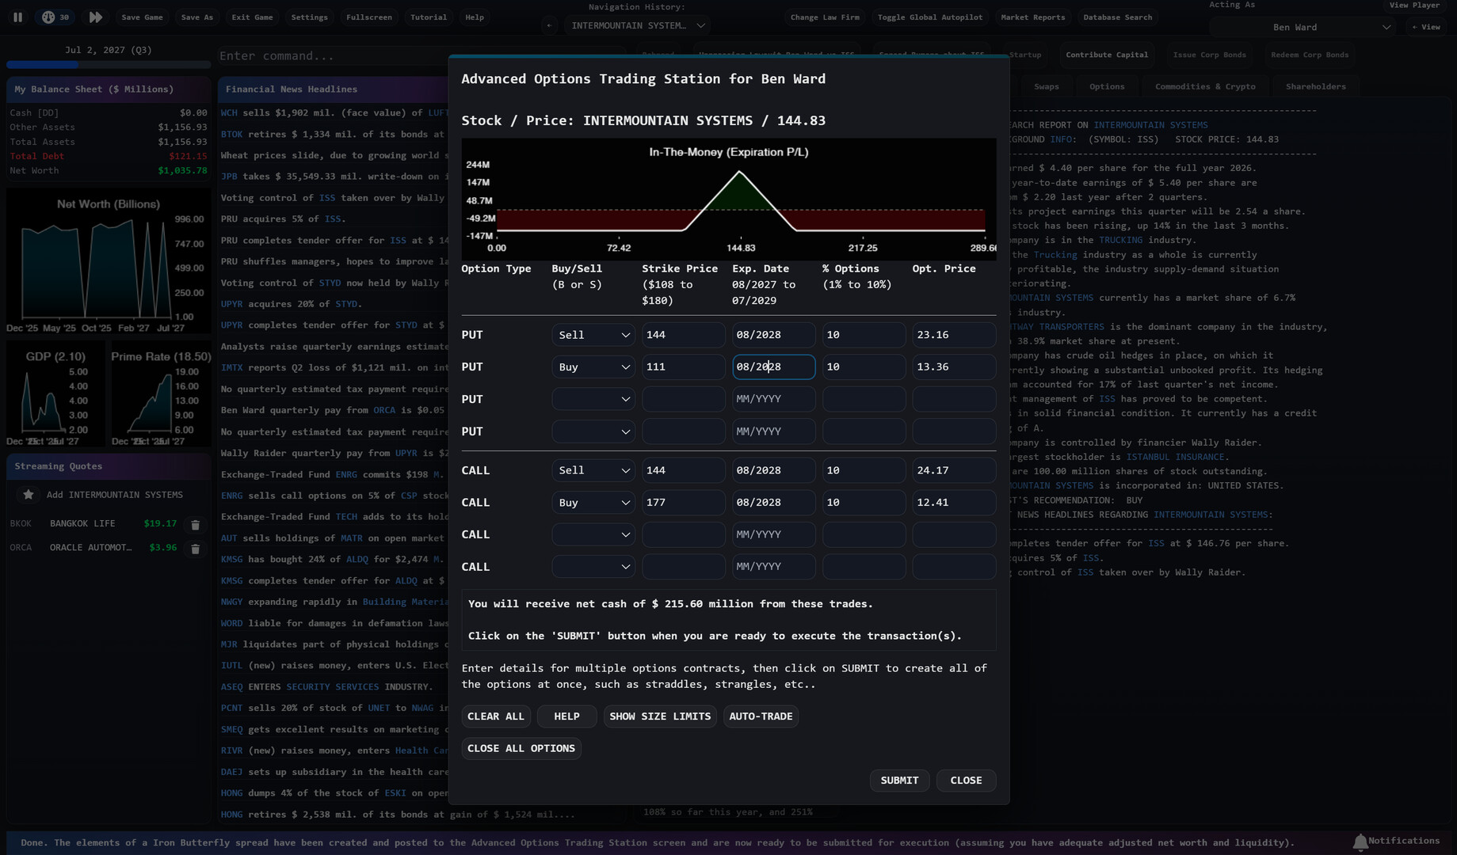Image resolution: width=1457 pixels, height=855 pixels.
Task: Click the game speed gauge icon
Action: click(x=49, y=17)
